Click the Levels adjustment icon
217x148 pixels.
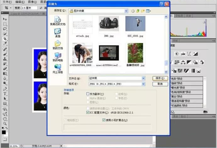pos(183,54)
